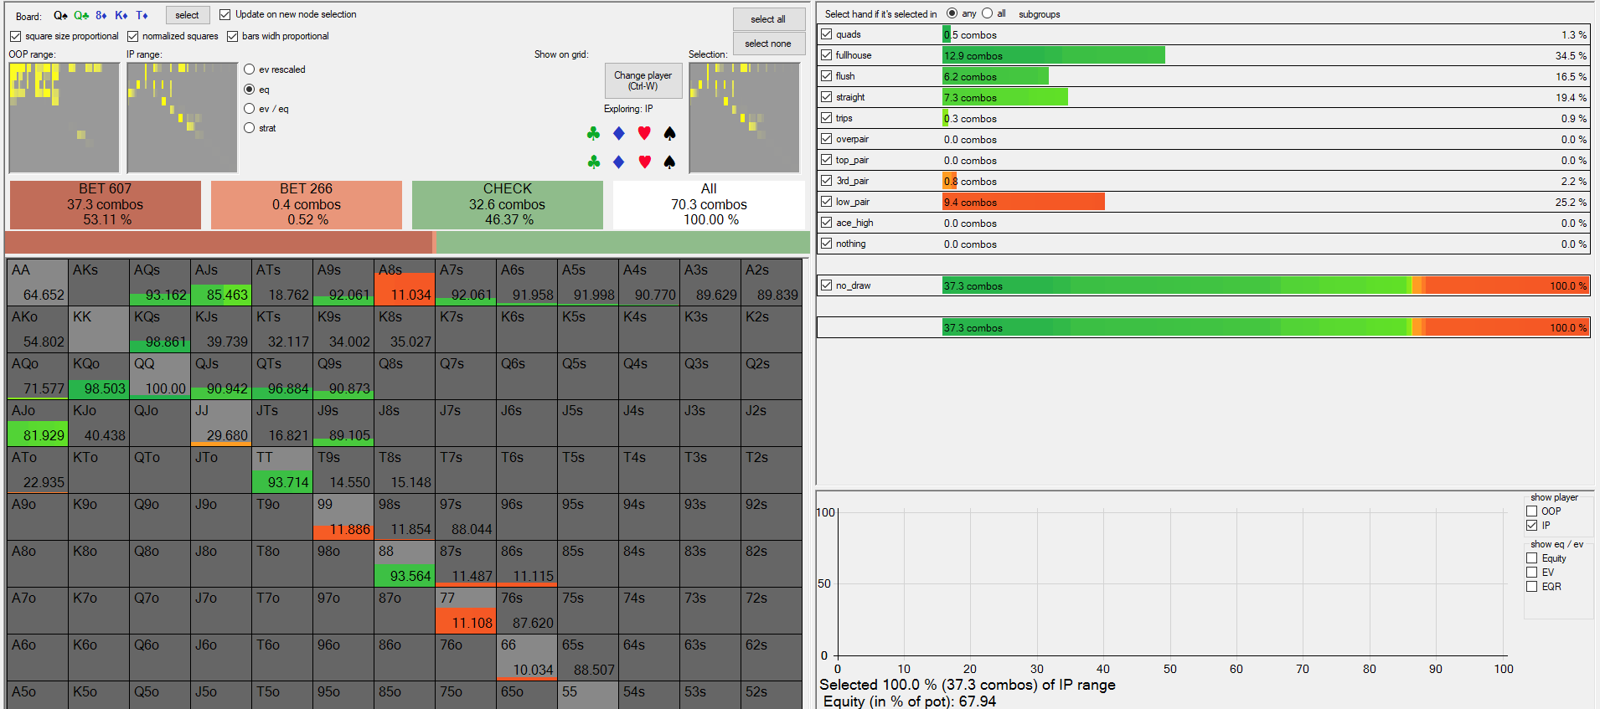The height and width of the screenshot is (709, 1600).
Task: Click the select none button
Action: [768, 44]
